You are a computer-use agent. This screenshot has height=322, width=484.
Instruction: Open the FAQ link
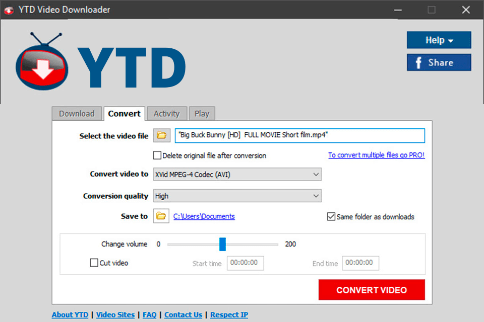click(149, 315)
